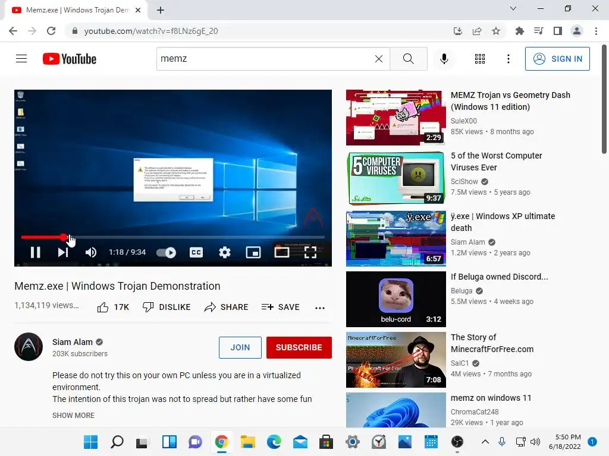Open Chrome three-dot menu

(x=596, y=31)
